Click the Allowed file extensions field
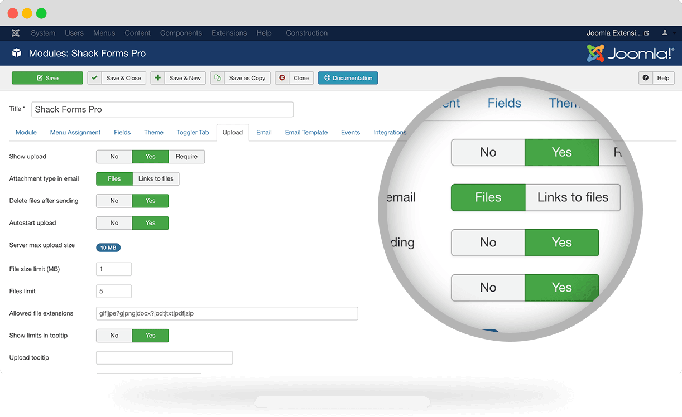 pyautogui.click(x=227, y=313)
